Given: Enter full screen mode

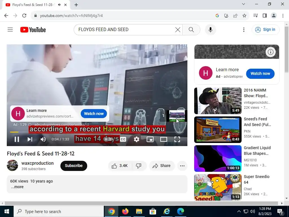Looking at the screenshot, I should tap(177, 139).
